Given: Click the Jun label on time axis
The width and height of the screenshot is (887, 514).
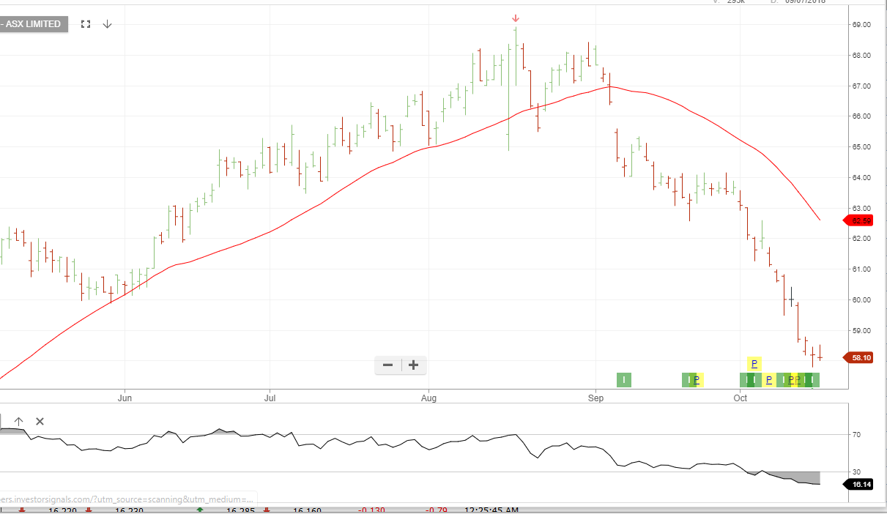Looking at the screenshot, I should (125, 398).
